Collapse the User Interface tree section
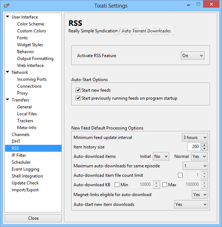The height and width of the screenshot is (227, 222). tap(8, 17)
